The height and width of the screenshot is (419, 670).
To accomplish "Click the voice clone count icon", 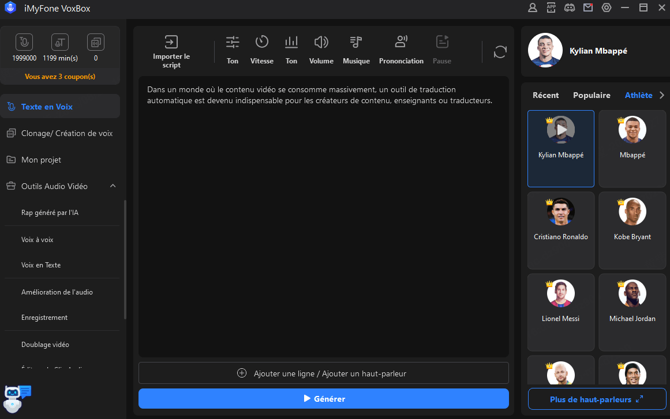I will click(96, 42).
